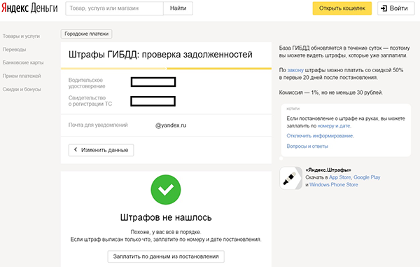This screenshot has width=420, height=267.
Task: Click the Войти login button
Action: 396,8
